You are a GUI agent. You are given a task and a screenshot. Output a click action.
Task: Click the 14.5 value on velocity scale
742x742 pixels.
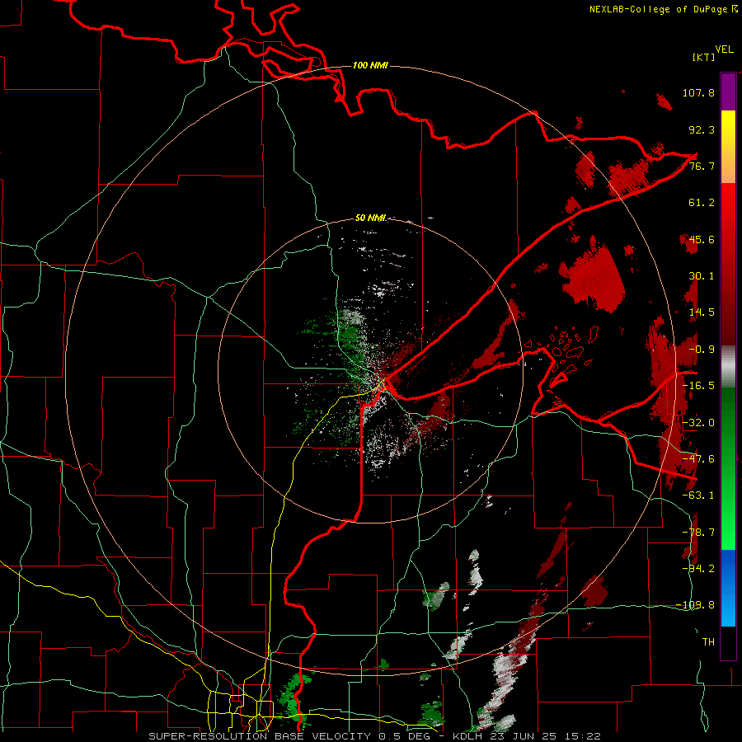pyautogui.click(x=702, y=312)
